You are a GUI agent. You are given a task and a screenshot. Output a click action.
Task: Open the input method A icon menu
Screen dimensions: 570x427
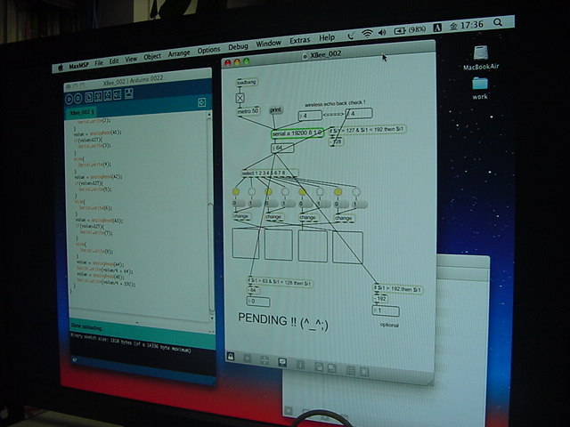437,28
